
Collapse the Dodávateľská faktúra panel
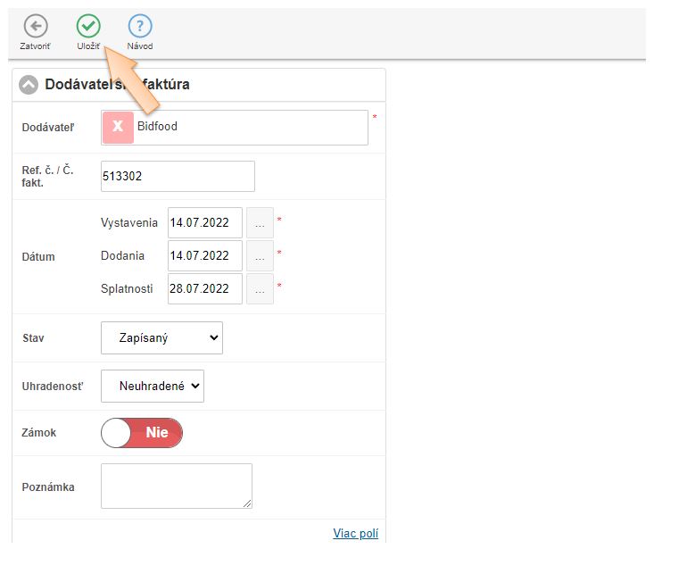pos(29,85)
